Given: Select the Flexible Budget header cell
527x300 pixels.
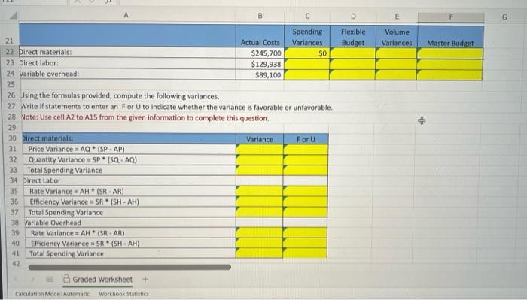Looking at the screenshot, I should point(353,37).
